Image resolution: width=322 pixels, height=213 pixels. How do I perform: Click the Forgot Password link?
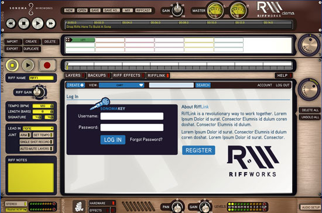point(146,140)
